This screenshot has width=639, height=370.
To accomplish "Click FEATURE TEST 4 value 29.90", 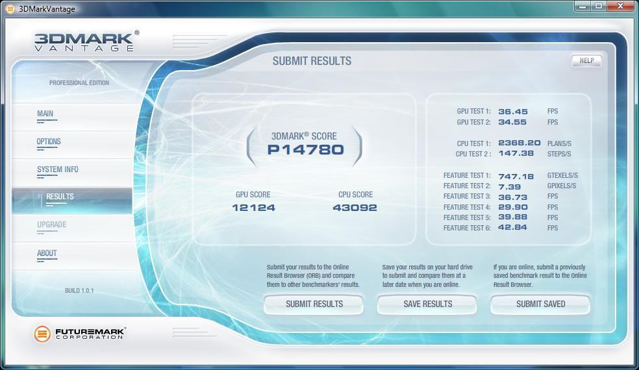I will click(512, 207).
